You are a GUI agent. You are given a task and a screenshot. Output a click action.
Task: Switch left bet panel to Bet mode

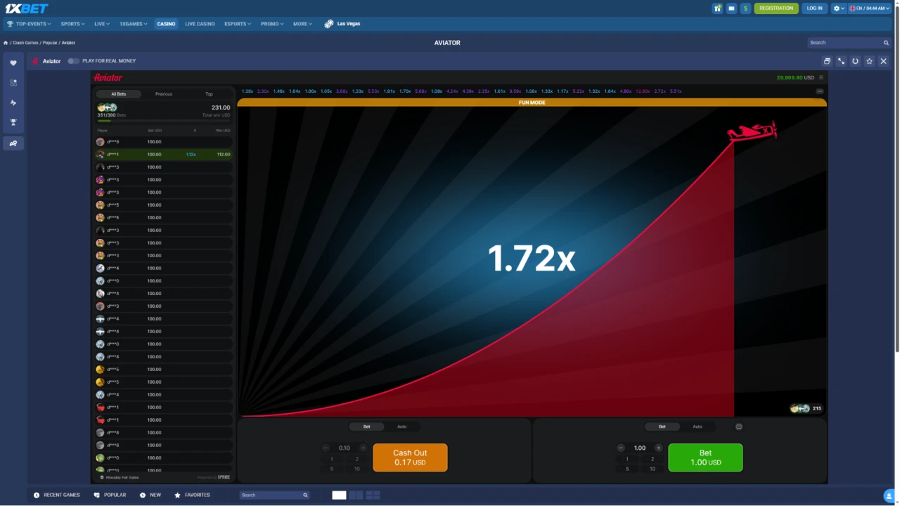point(366,427)
